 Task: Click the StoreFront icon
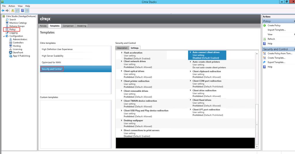(x=11, y=52)
